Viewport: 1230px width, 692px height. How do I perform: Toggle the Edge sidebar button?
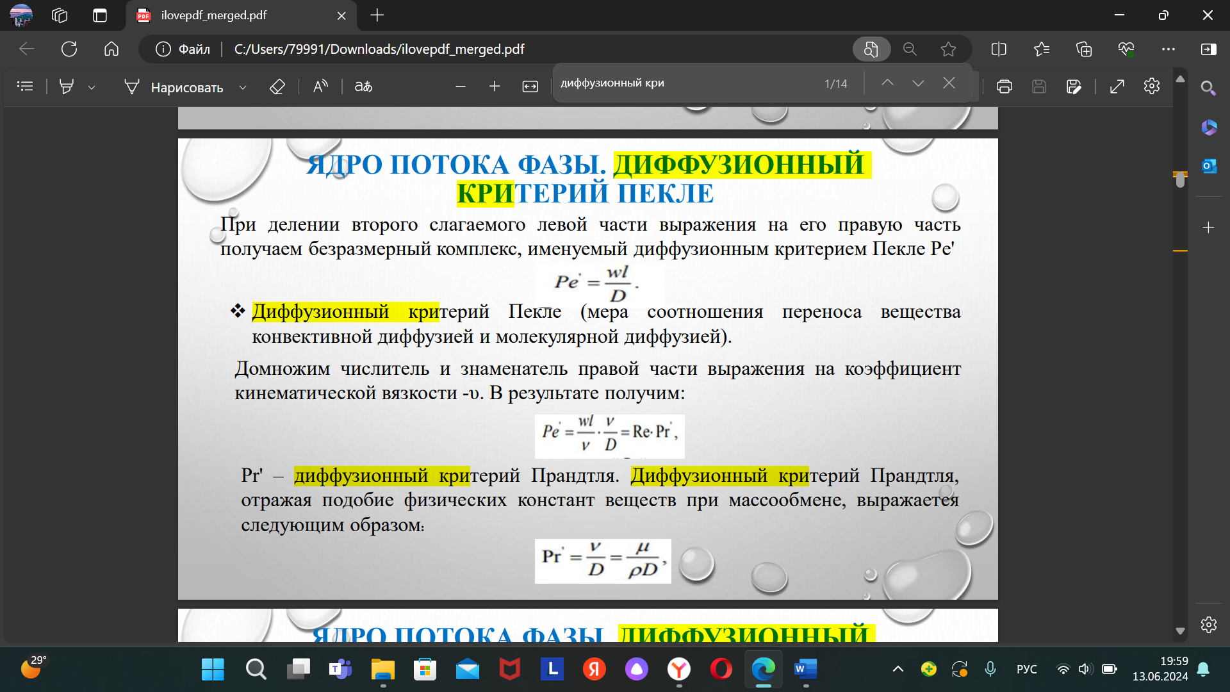[1209, 49]
